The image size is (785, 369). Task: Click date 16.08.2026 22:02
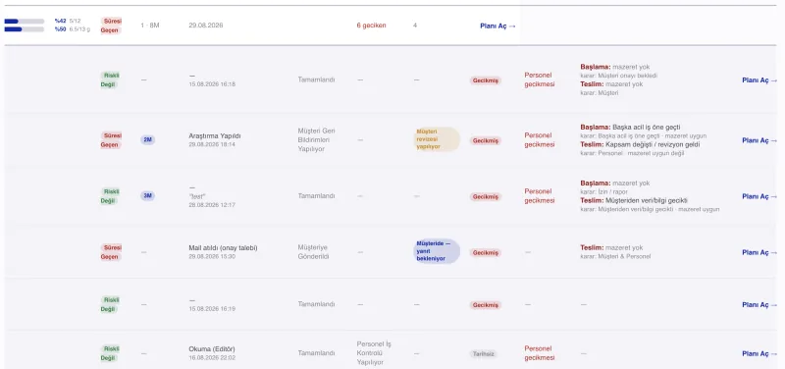point(212,358)
